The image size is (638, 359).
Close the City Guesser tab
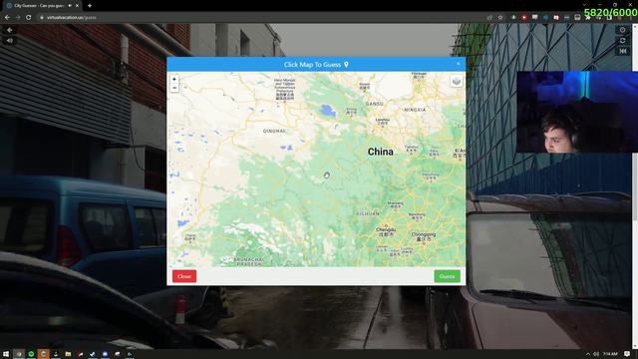pos(77,6)
